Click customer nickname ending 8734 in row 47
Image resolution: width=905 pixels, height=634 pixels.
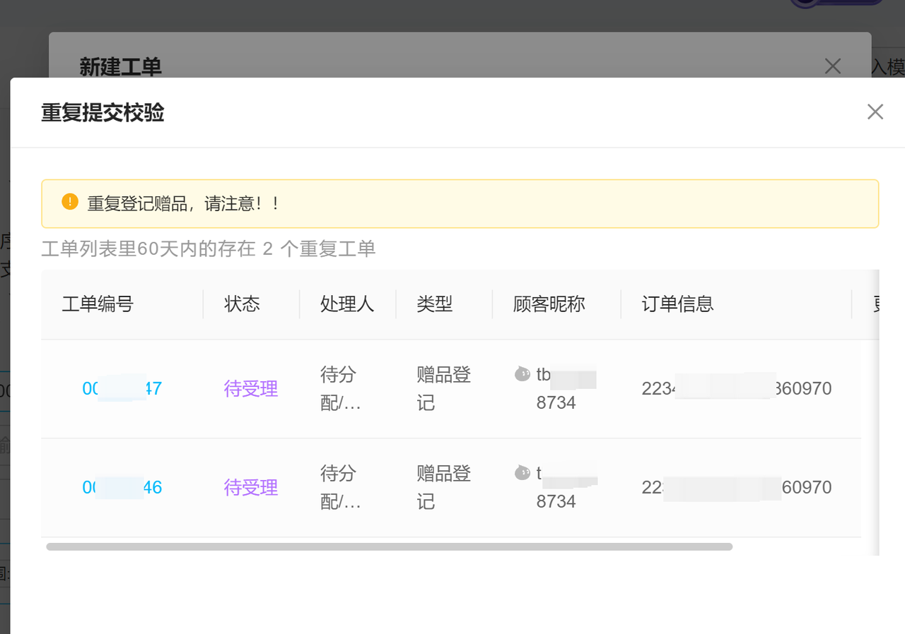coord(566,389)
